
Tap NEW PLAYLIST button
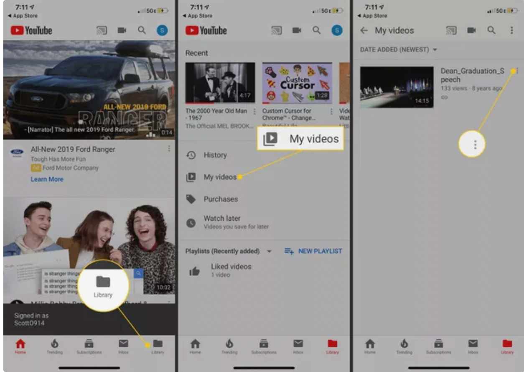point(313,251)
